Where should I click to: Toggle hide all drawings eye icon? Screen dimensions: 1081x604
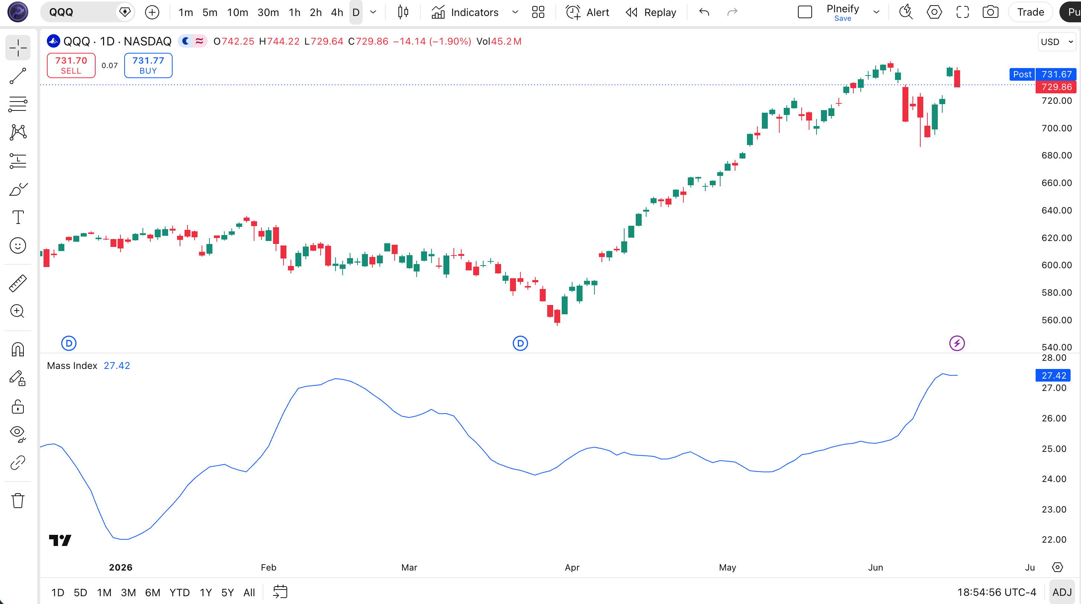point(17,434)
